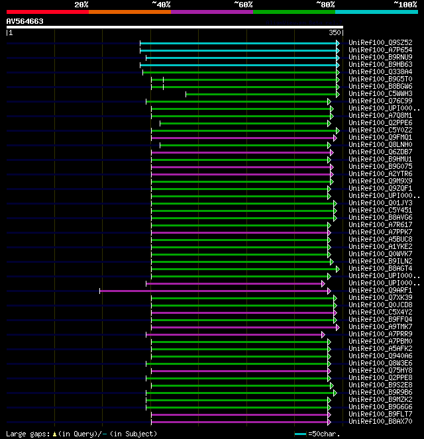Click the purple alignment bar of UniRef100_B9G075

tap(242, 167)
